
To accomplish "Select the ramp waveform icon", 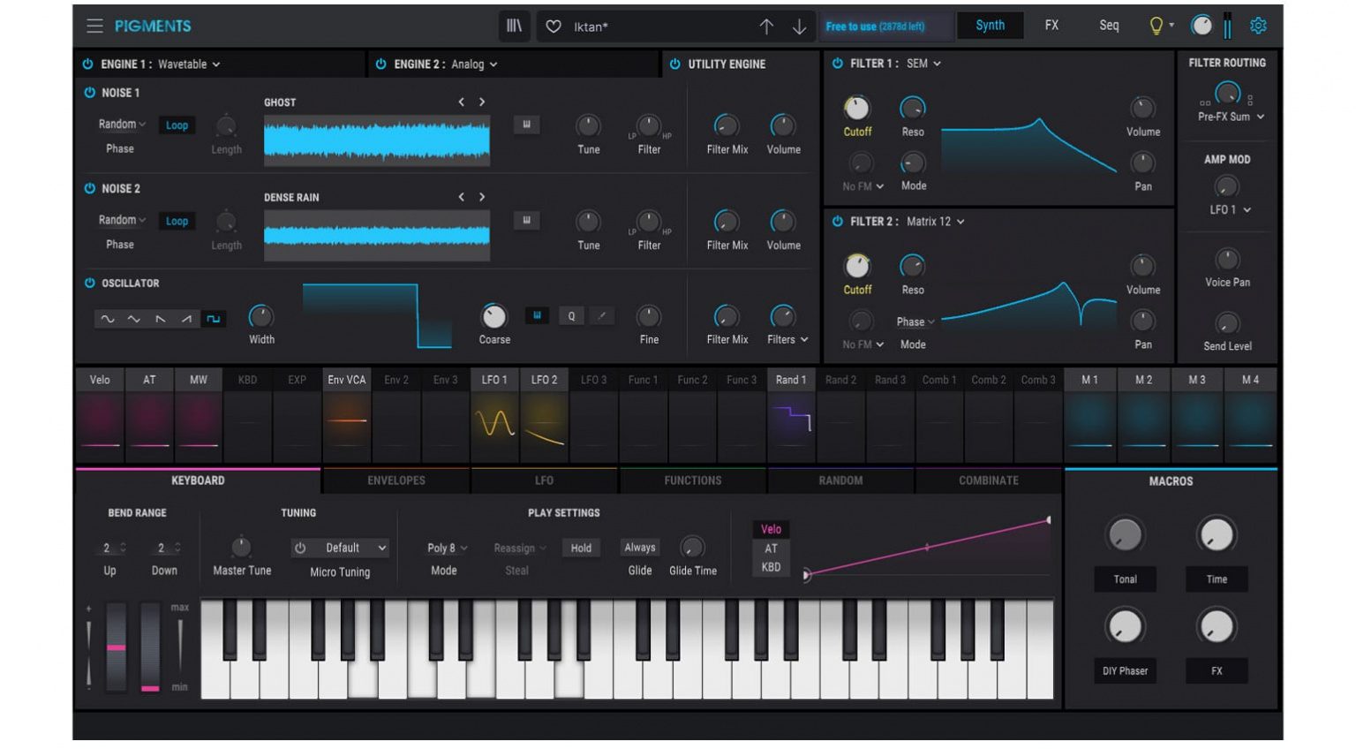I will 186,319.
